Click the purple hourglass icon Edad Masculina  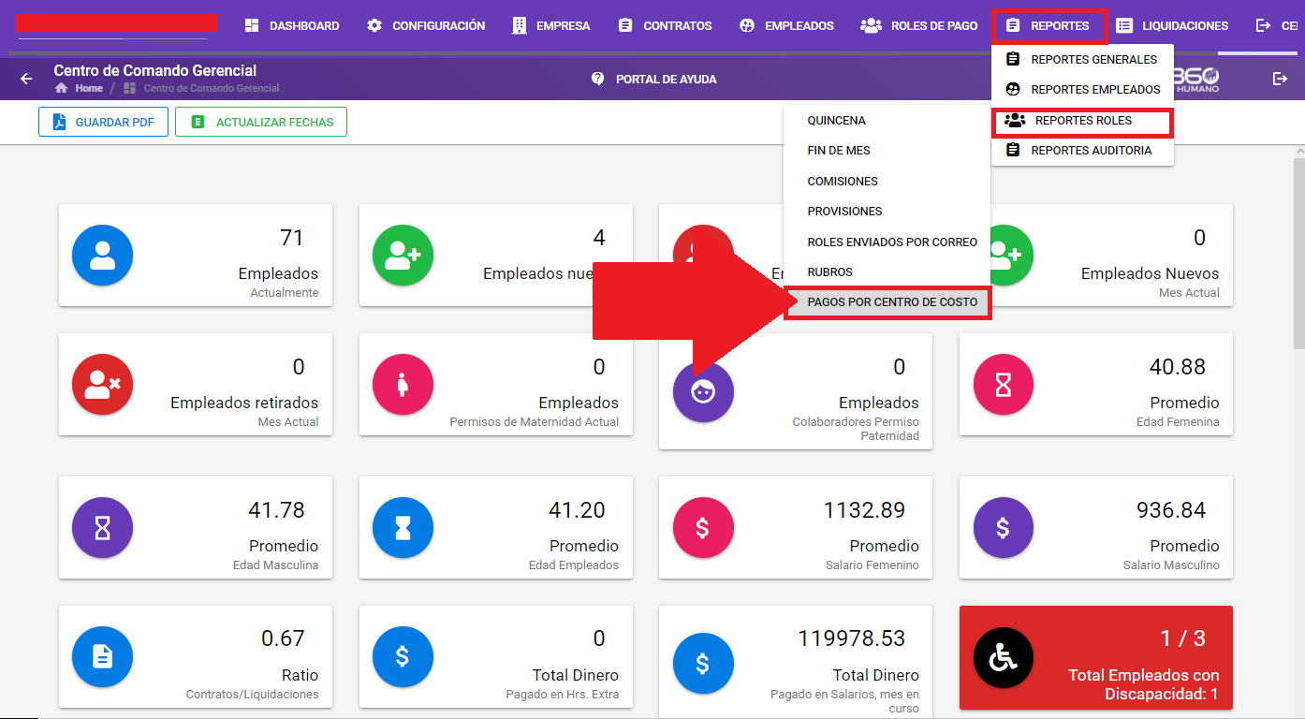tap(102, 528)
